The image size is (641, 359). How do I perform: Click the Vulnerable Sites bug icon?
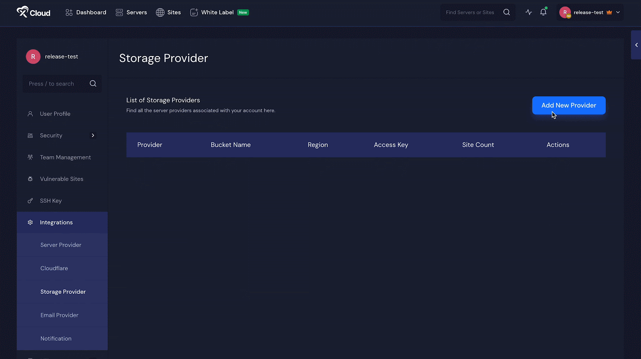(x=30, y=179)
